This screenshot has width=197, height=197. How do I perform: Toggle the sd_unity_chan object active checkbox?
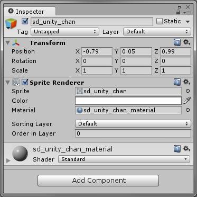(25, 21)
